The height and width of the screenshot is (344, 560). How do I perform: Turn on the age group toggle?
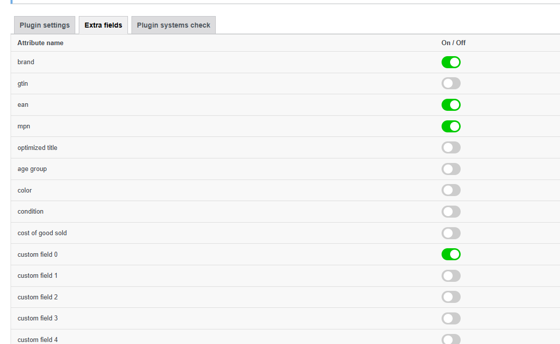pyautogui.click(x=451, y=169)
